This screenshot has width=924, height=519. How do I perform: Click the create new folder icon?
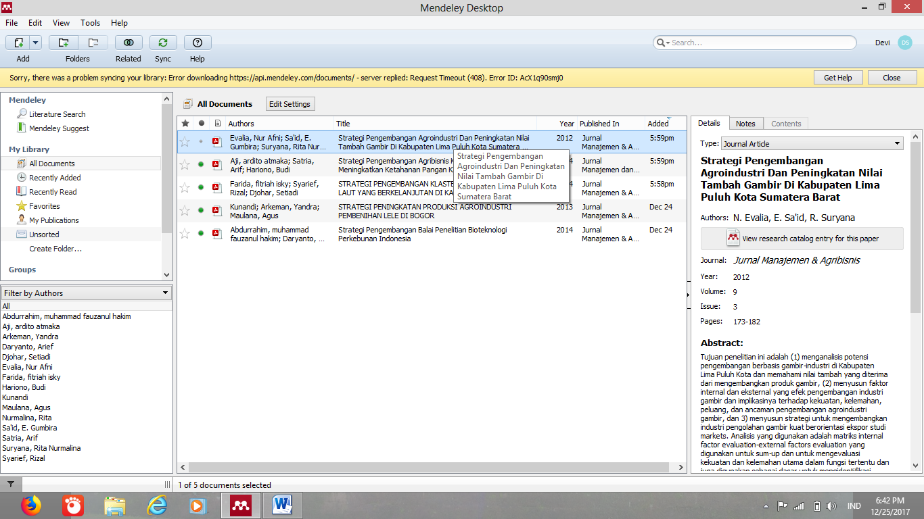point(64,43)
